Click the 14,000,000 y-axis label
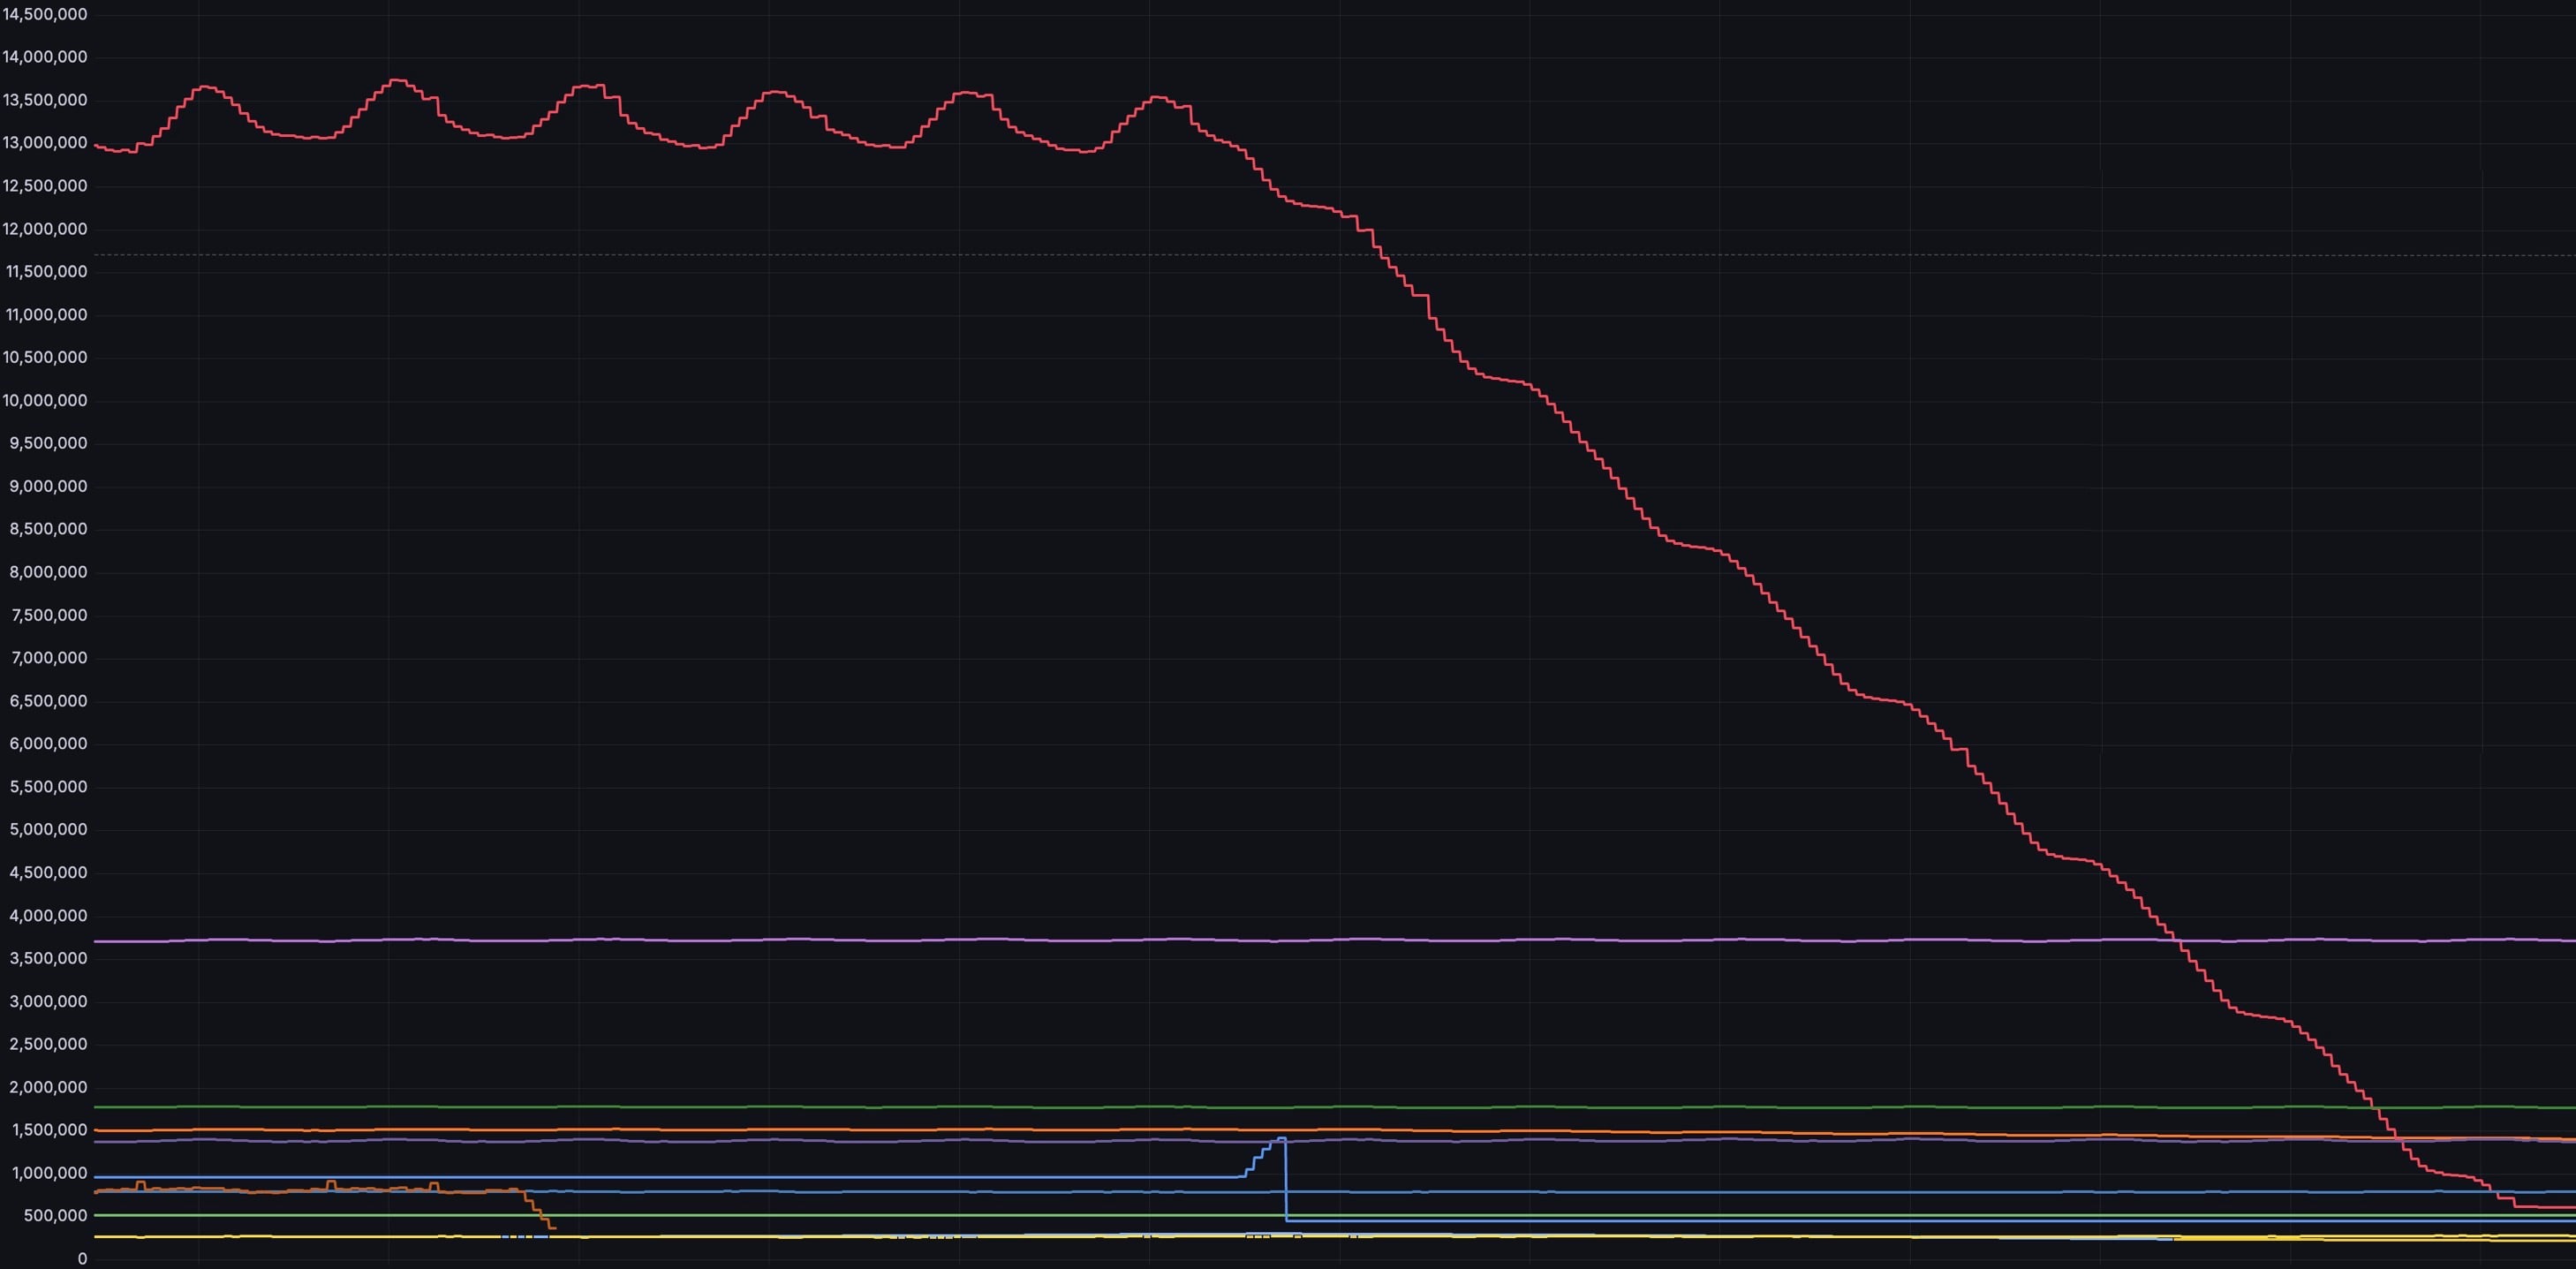Viewport: 2576px width, 1269px height. (45, 57)
